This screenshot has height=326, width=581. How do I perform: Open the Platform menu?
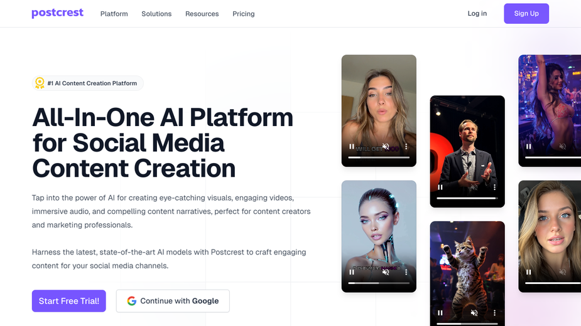point(114,14)
